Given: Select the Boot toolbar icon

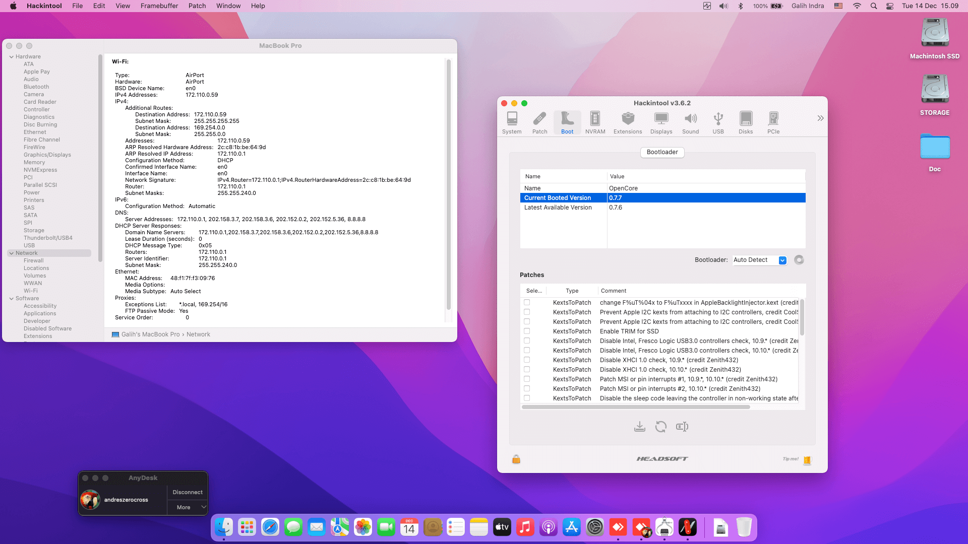Looking at the screenshot, I should pos(567,122).
